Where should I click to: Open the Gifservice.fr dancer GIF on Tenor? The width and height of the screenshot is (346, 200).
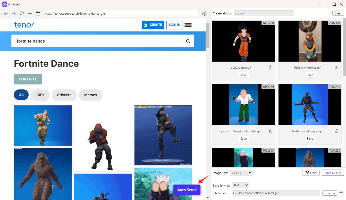163,135
